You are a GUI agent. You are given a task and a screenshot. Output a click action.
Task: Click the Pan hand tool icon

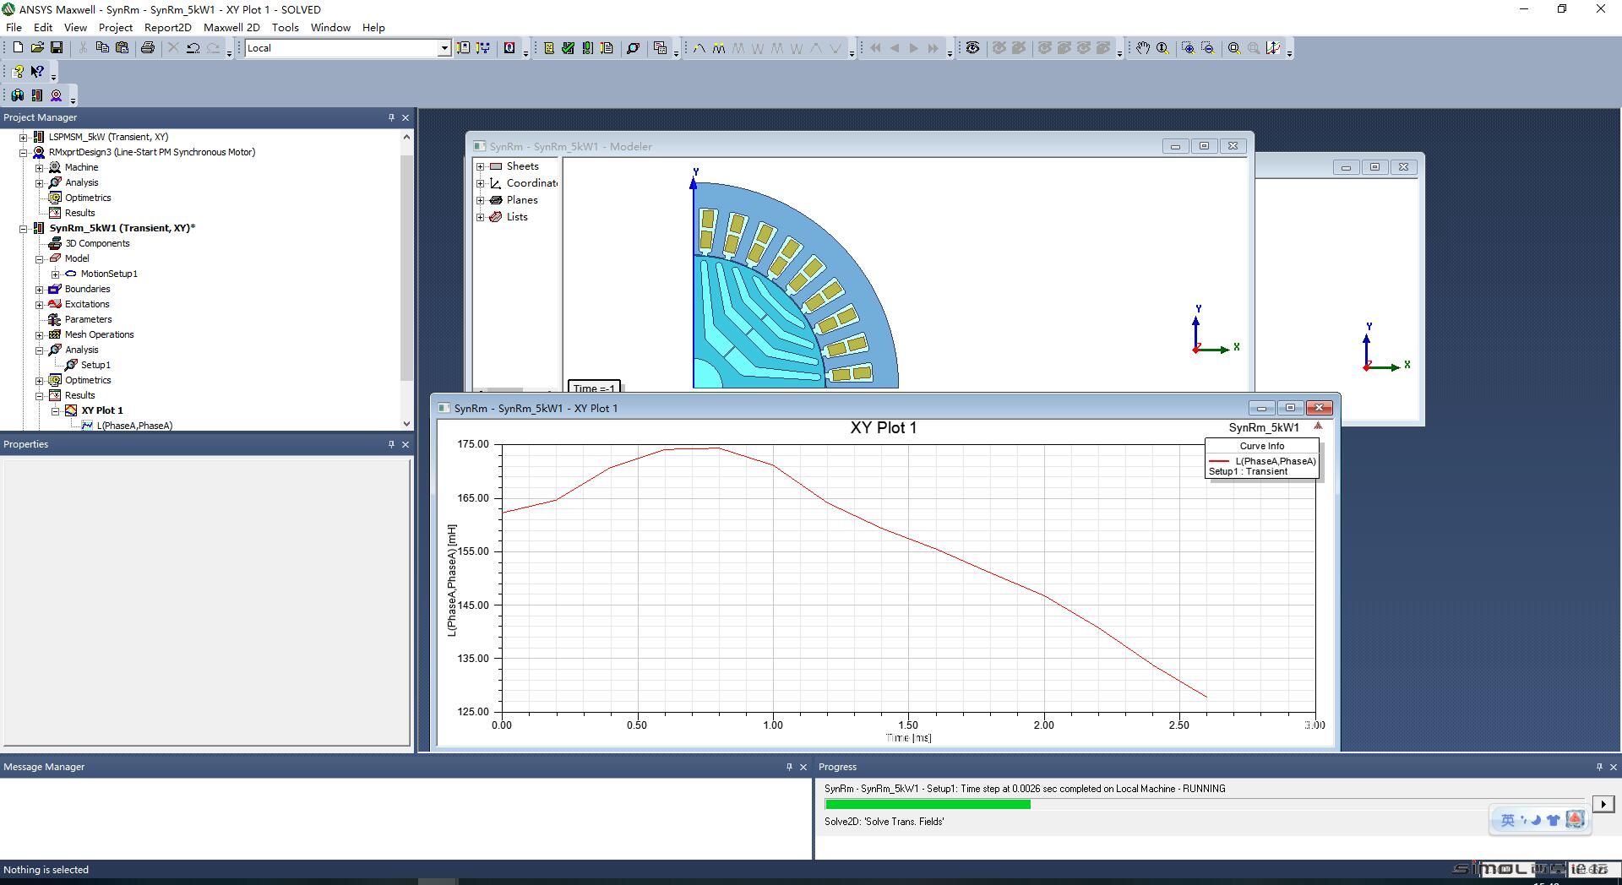click(1143, 48)
